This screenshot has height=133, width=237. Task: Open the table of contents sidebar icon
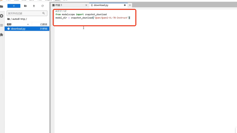2,25
